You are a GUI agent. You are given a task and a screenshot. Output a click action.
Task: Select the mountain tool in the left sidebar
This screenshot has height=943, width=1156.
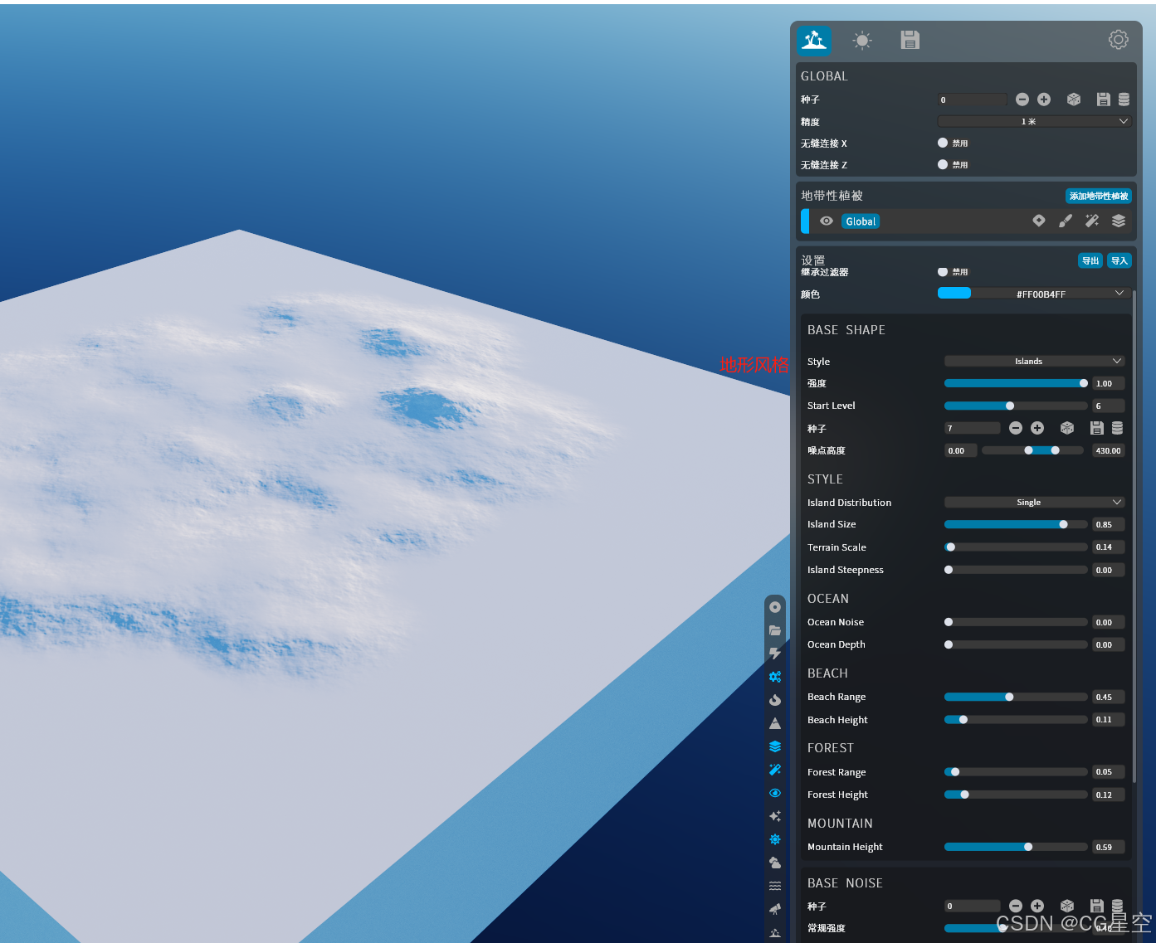pyautogui.click(x=775, y=722)
